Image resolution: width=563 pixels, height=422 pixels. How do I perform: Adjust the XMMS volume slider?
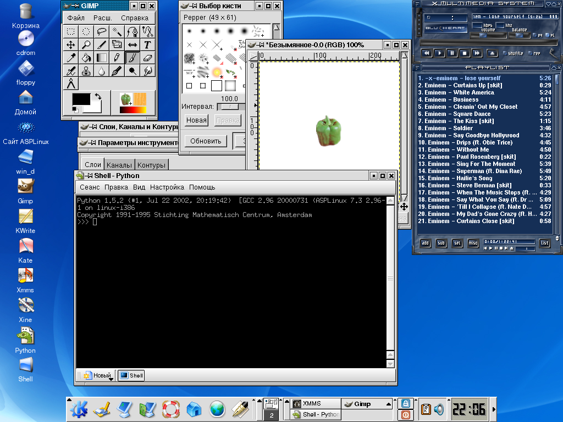[x=488, y=35]
